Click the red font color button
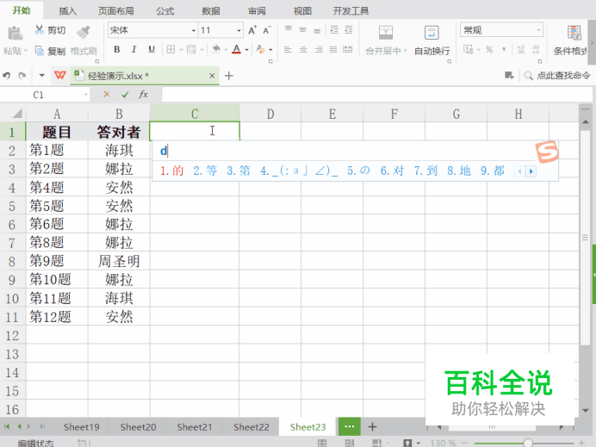This screenshot has width=596, height=447. 237,49
